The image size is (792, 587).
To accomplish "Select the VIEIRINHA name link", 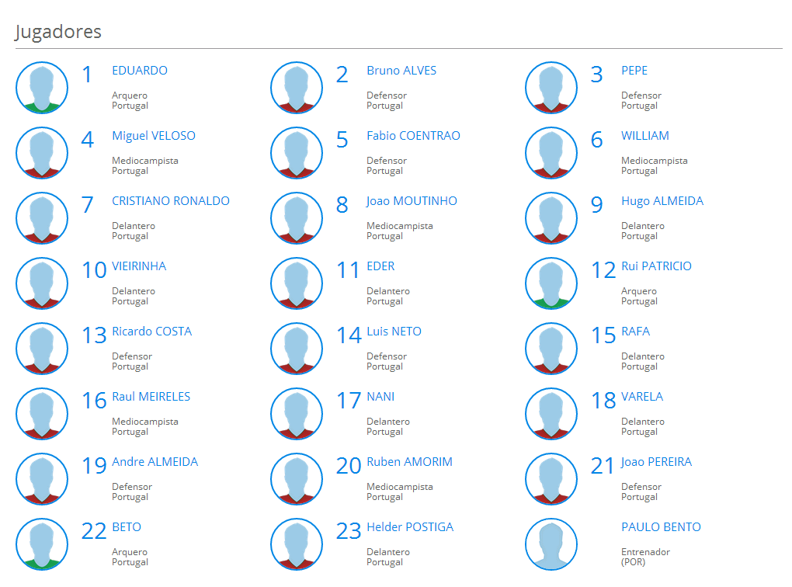I will pos(139,266).
